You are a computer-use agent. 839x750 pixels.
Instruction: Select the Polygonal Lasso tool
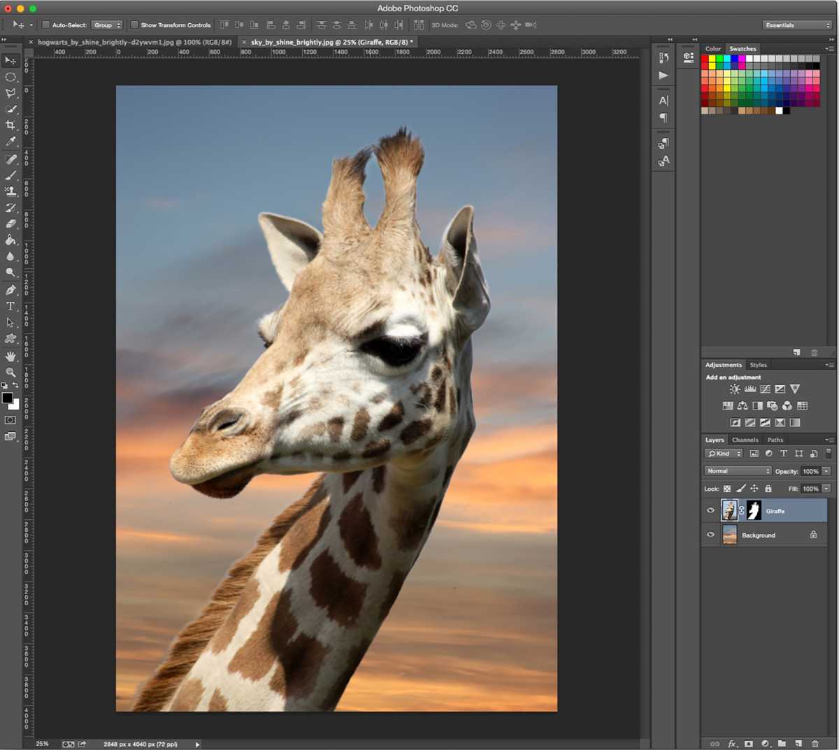pos(10,93)
